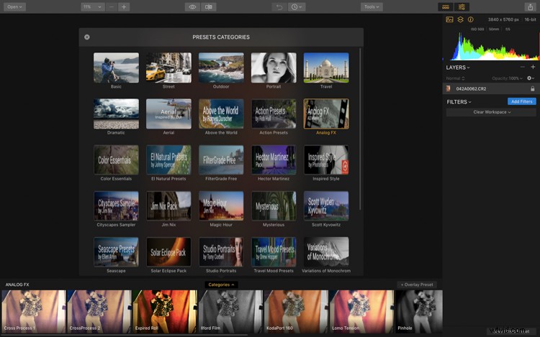The image size is (540, 337).
Task: Open the history clock dropdown
Action: [296, 7]
